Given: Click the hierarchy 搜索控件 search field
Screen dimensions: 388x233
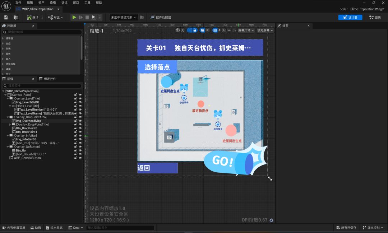Looking at the screenshot, I should click(42, 85).
